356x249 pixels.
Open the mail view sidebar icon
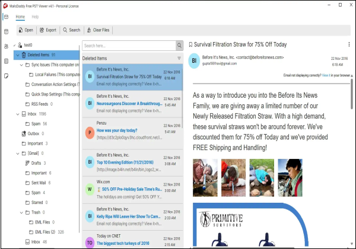7,17
